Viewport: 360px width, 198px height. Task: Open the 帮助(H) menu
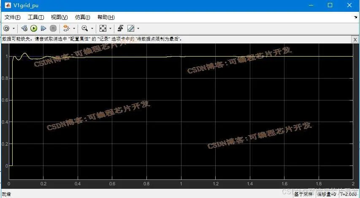click(106, 17)
